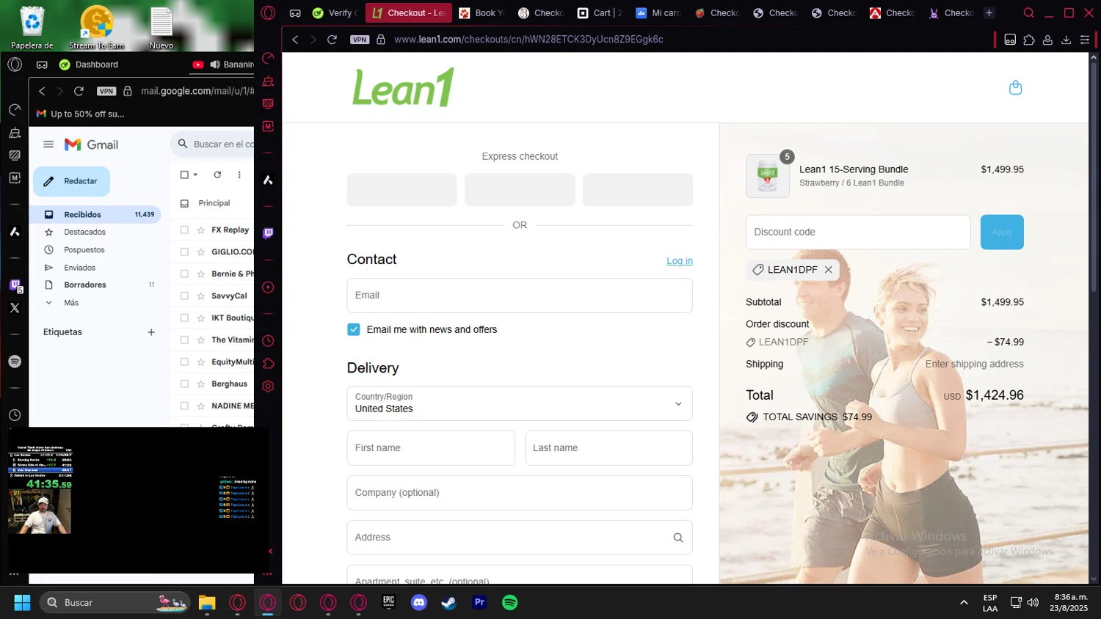Open Recibidos folder in Gmail

95,215
